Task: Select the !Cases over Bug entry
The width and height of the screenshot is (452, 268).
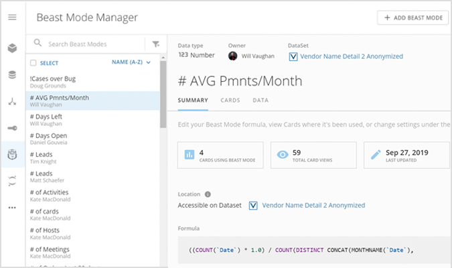Action: 93,82
